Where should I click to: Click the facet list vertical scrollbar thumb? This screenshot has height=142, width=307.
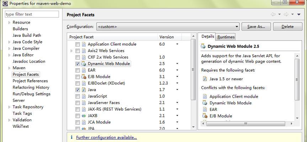(193, 70)
